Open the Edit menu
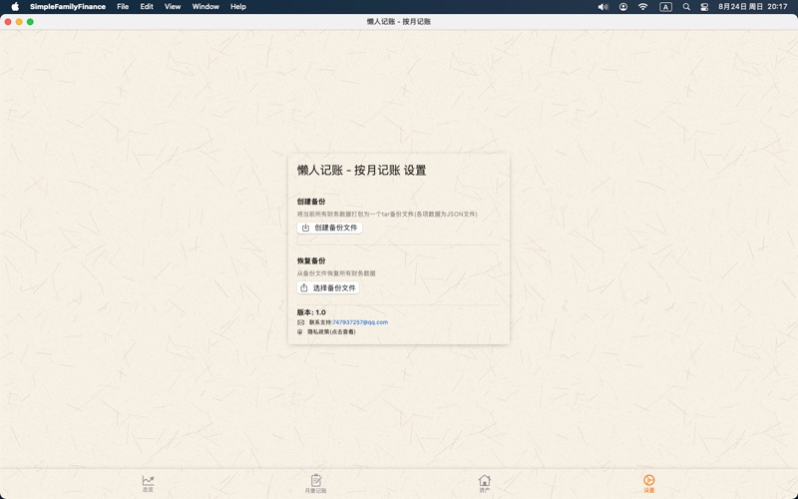This screenshot has width=798, height=499. click(147, 7)
